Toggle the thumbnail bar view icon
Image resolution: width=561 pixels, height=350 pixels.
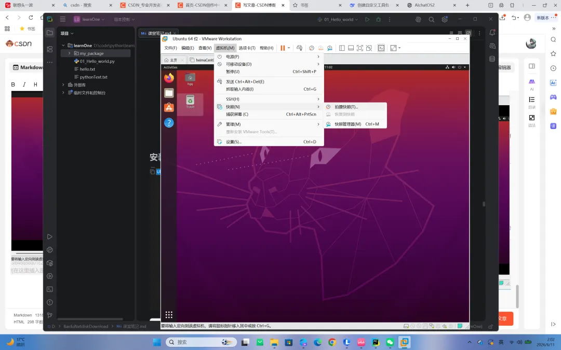pos(351,48)
